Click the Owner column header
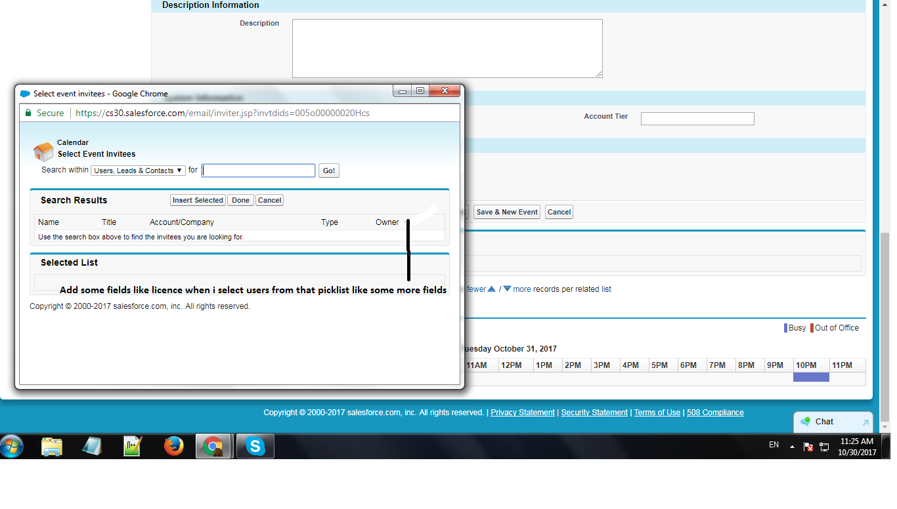Viewport: 897px width, 509px height. (x=387, y=222)
